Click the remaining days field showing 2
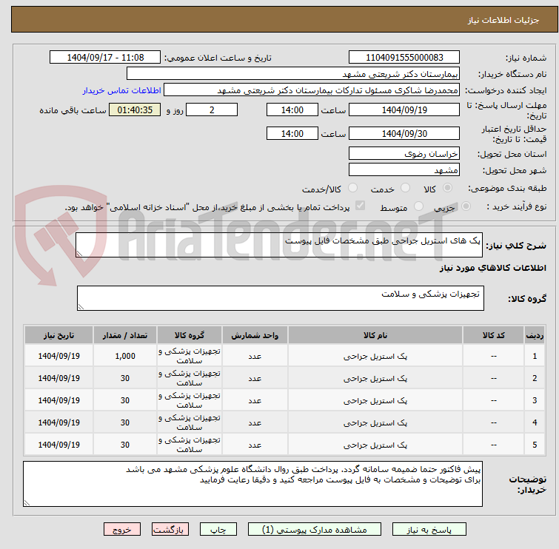The image size is (559, 549). 212,110
